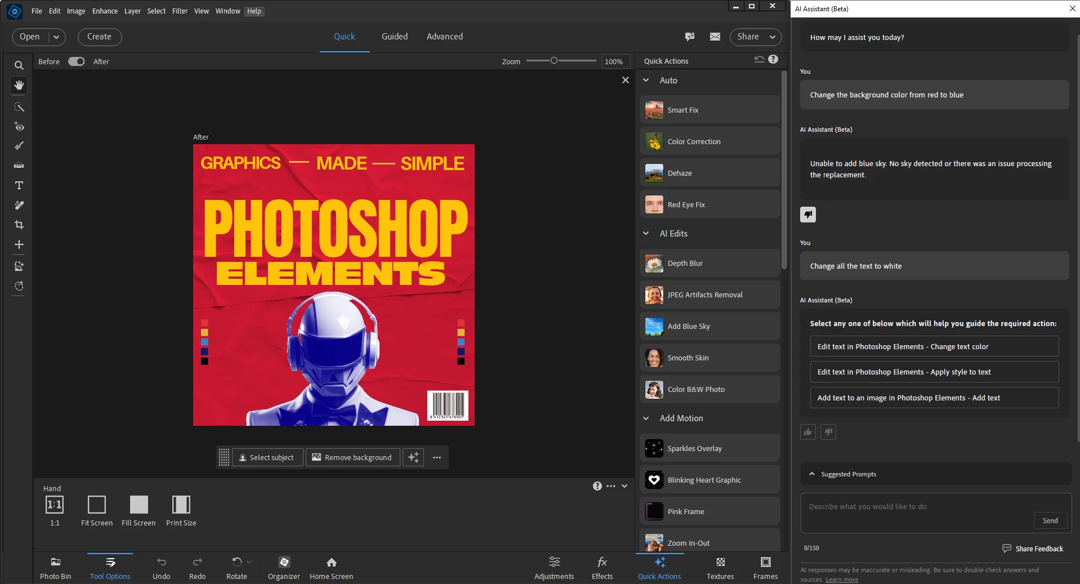
Task: Select the Eye tool for red-eye removal
Action: pyautogui.click(x=19, y=127)
